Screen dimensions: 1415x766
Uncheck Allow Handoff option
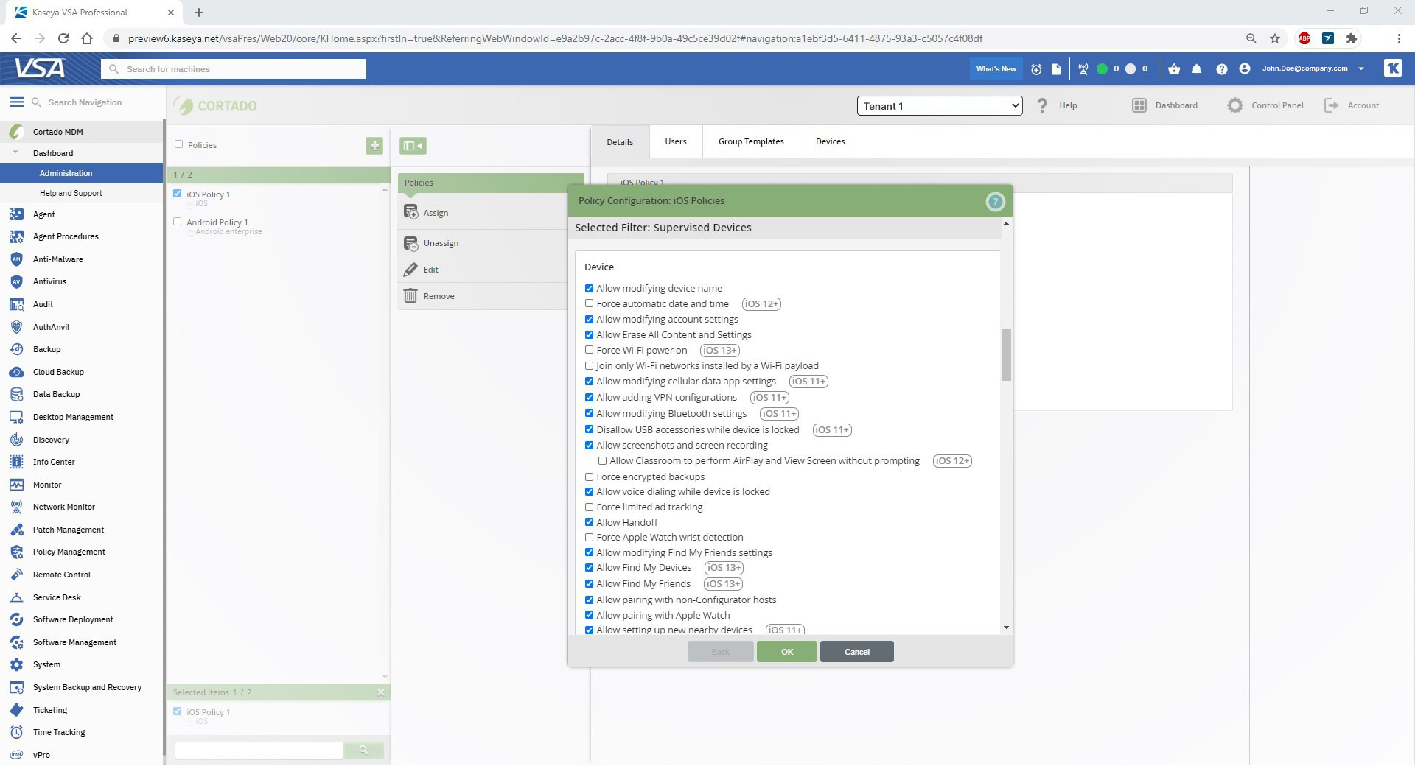pyautogui.click(x=589, y=522)
